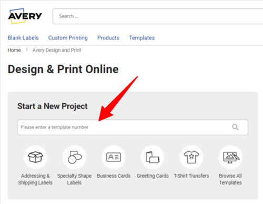Select the T-Shirt Transfers icon
The image size is (263, 204).
[191, 157]
